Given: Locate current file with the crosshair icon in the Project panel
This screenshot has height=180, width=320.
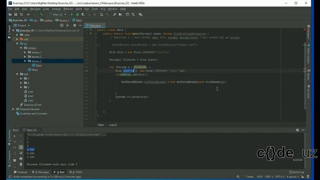Looking at the screenshot, I should [61, 25].
